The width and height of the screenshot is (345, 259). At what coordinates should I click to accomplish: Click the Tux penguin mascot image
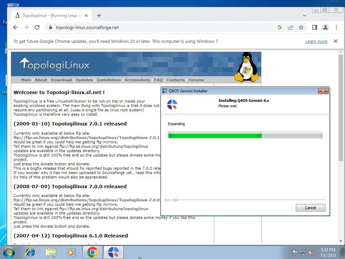(247, 67)
